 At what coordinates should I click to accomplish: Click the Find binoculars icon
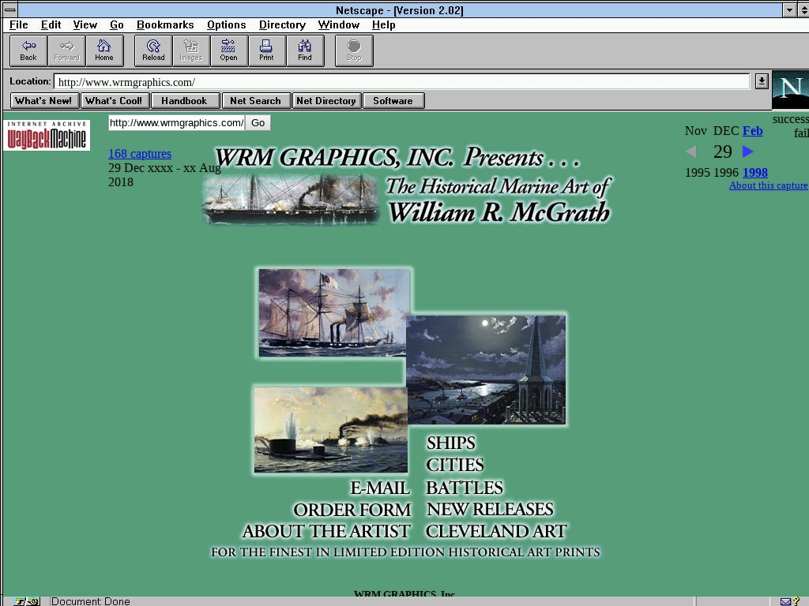tap(305, 50)
